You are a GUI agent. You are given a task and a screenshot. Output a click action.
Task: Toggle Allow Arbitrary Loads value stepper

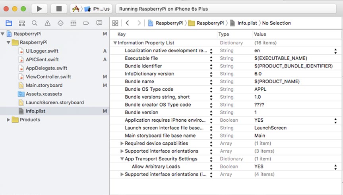point(335,167)
